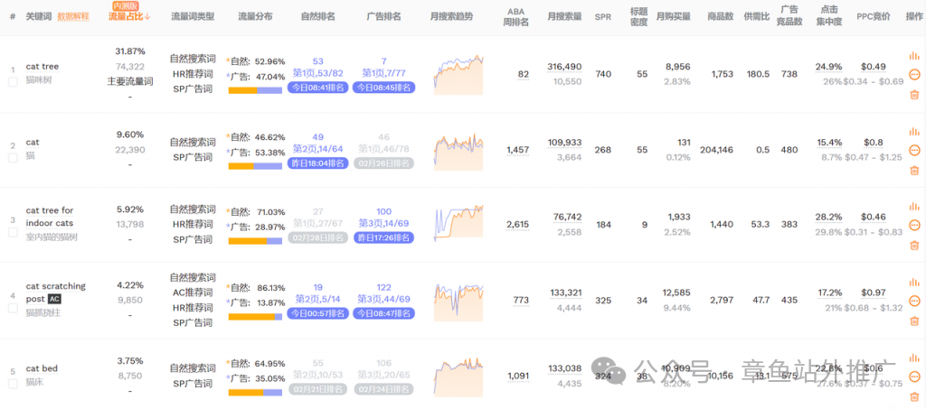This screenshot has width=926, height=409.
Task: Click 主要流量词 label for cat tree
Action: pyautogui.click(x=130, y=81)
